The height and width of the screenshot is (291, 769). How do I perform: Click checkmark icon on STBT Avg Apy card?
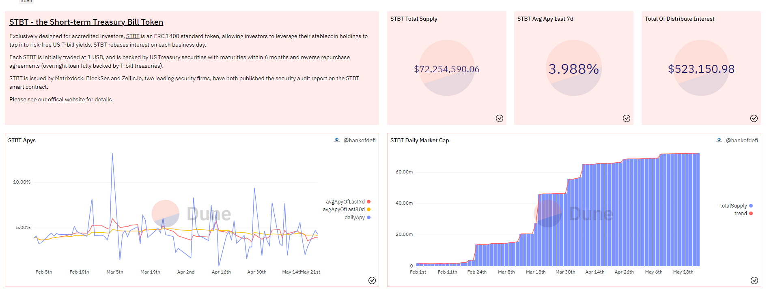pos(627,118)
